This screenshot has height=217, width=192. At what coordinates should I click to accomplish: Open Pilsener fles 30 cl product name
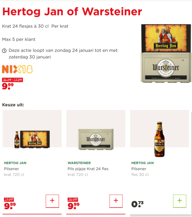[x=139, y=169]
